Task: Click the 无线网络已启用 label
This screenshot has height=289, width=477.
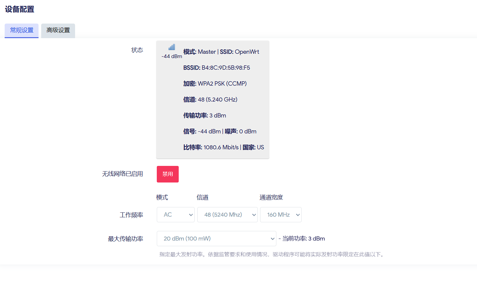Action: [x=122, y=174]
